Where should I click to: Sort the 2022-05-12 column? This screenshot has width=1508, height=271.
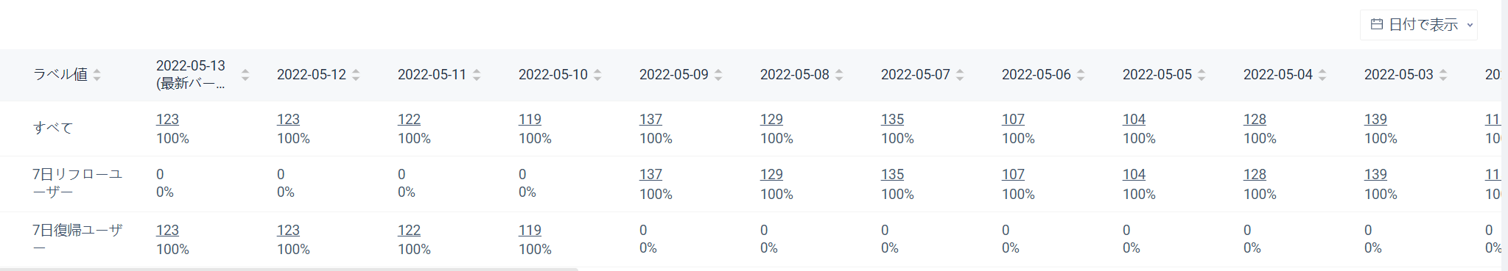356,75
